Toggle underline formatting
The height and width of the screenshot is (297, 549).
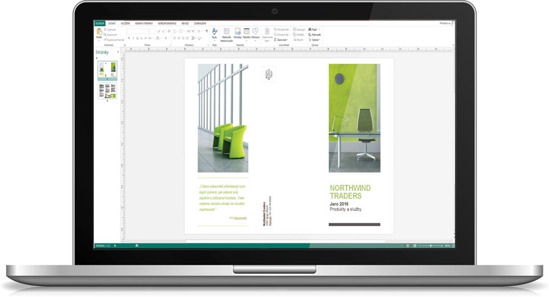coord(138,38)
